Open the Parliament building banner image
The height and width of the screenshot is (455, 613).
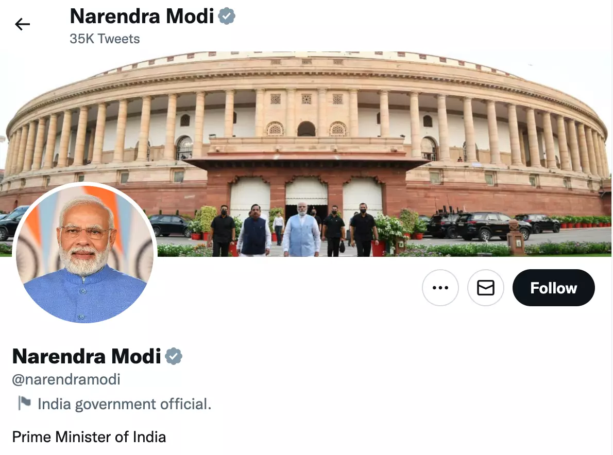tap(306, 154)
